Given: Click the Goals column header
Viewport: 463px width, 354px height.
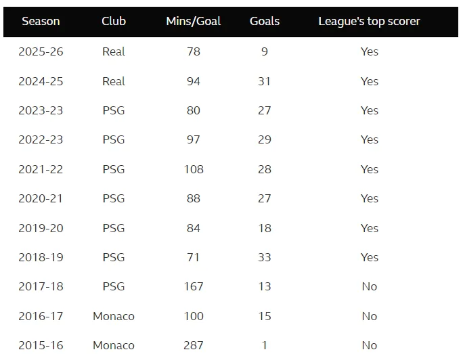Looking at the screenshot, I should coord(265,21).
